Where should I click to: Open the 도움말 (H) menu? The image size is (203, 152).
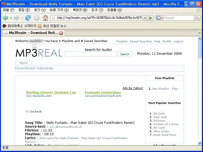pos(115,10)
